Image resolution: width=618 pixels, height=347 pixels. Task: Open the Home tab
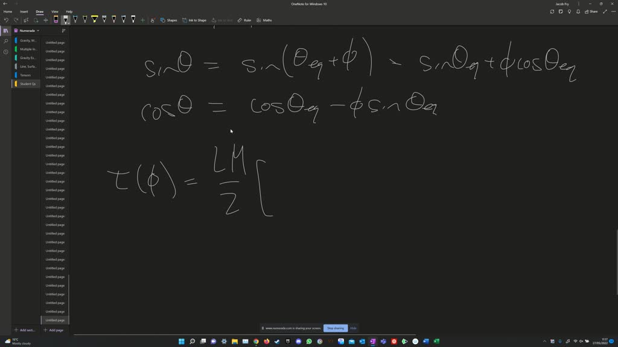(x=7, y=11)
